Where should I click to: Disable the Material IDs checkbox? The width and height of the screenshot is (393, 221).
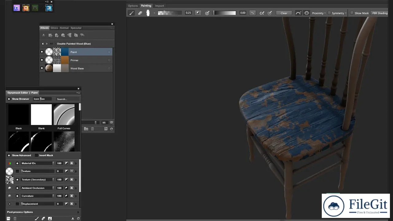[x=17, y=163]
